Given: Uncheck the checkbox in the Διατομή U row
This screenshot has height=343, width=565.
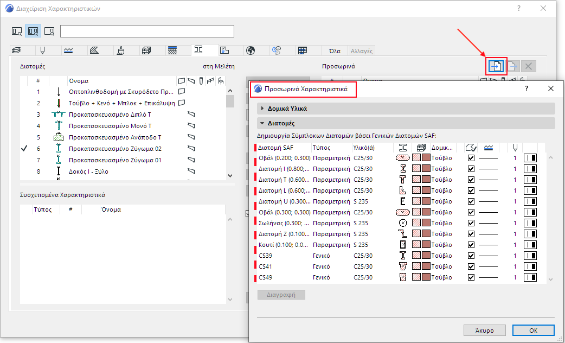Looking at the screenshot, I should pos(471,201).
